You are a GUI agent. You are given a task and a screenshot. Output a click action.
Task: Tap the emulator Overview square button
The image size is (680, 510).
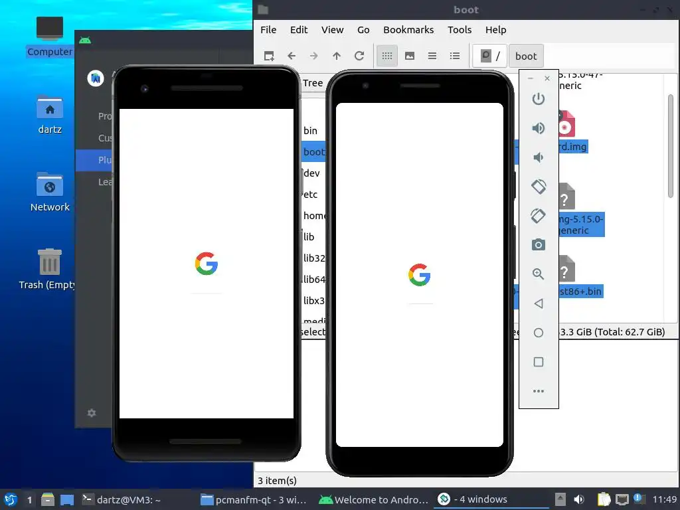click(538, 362)
